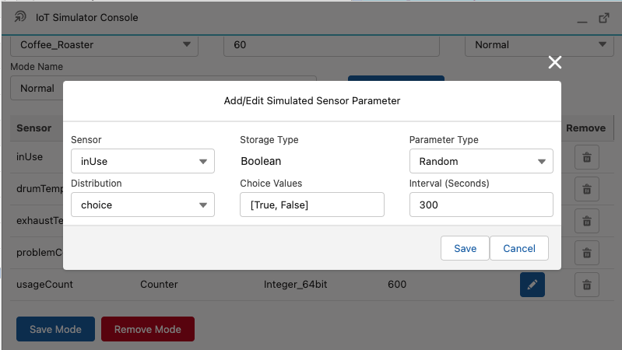Click the Remove Mode button
622x350 pixels.
[x=148, y=329]
